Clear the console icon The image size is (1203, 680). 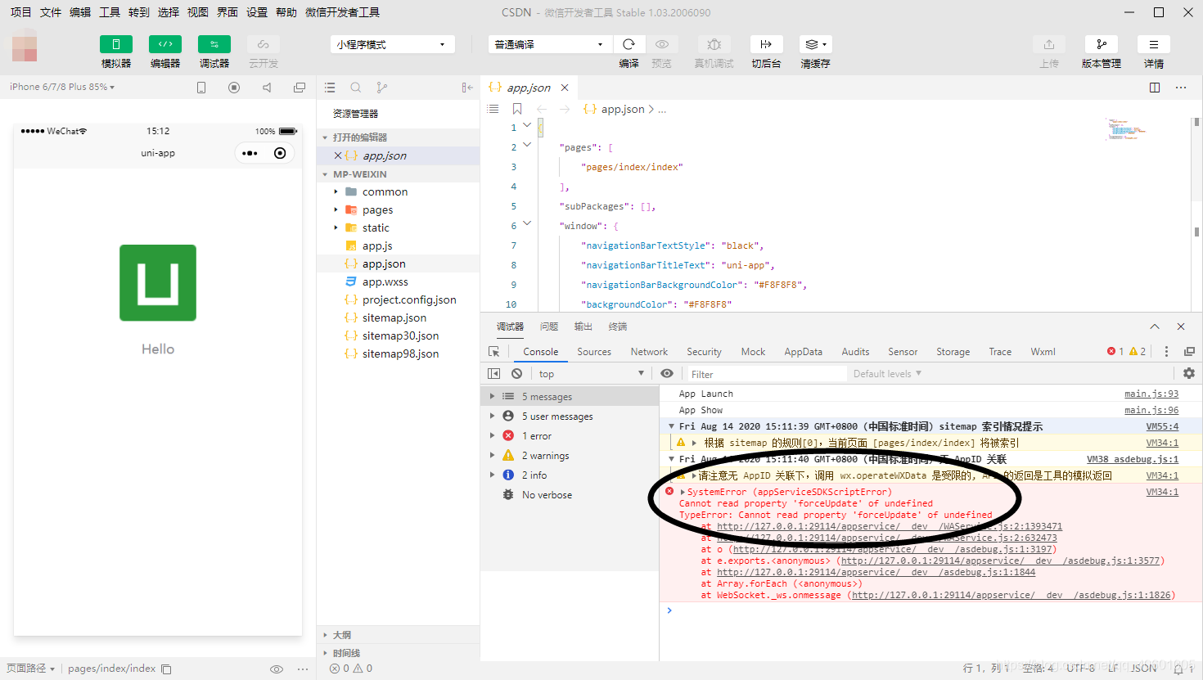tap(516, 373)
